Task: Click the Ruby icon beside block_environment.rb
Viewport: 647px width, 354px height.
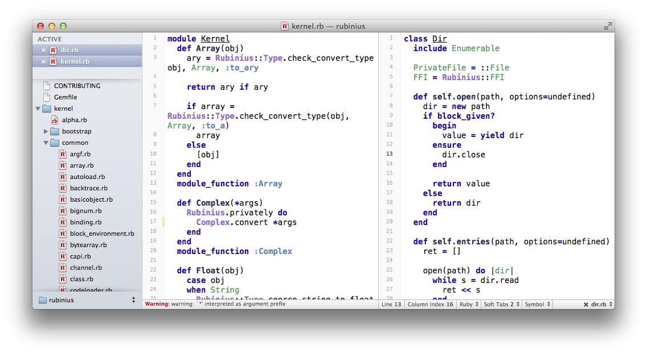Action: 63,234
